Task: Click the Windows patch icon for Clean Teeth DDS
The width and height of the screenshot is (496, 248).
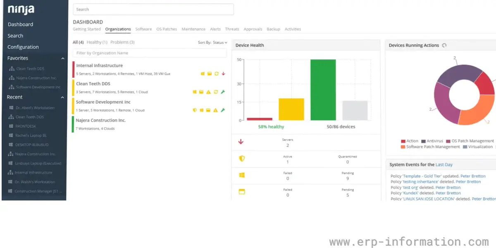Action: 195,92
